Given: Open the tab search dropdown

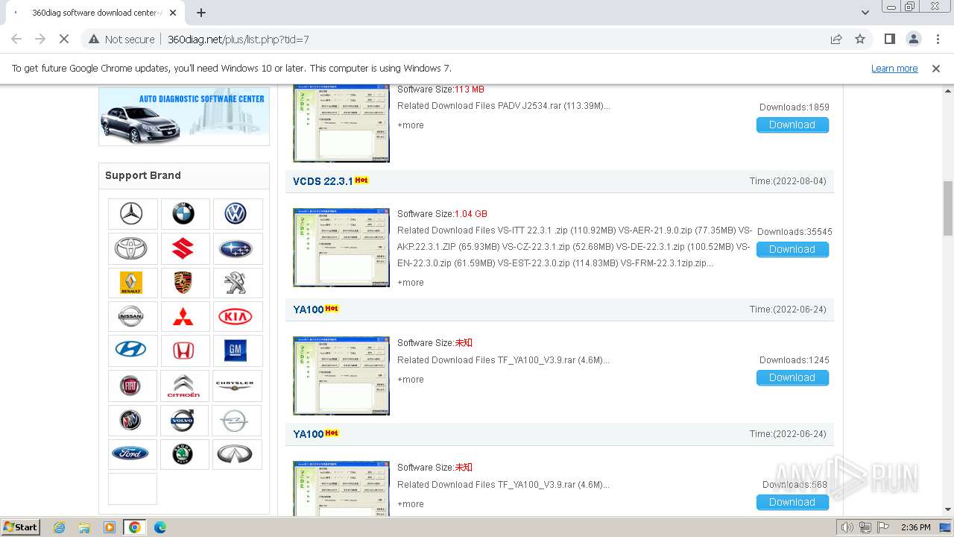Looking at the screenshot, I should click(865, 13).
